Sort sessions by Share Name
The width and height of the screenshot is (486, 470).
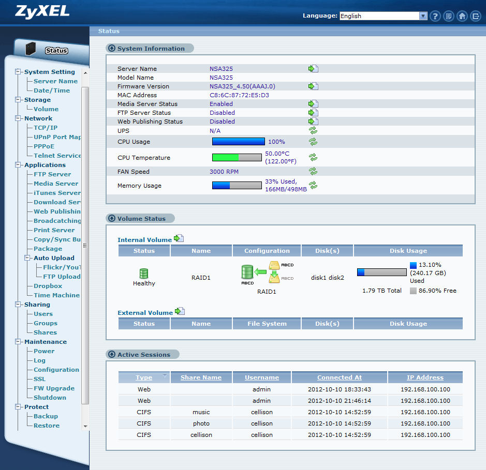(201, 377)
